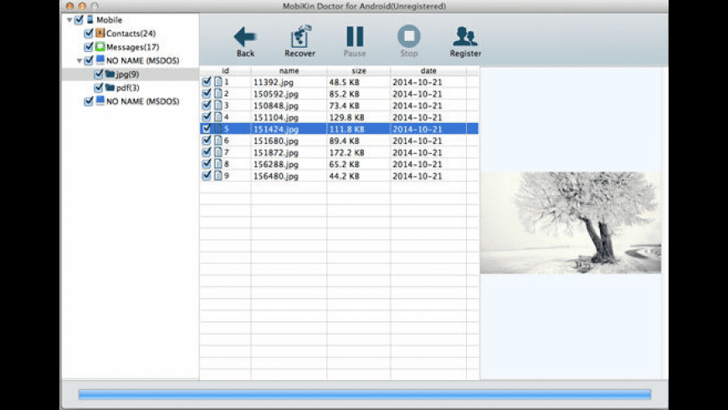This screenshot has width=728, height=410.
Task: Select the Contacts(24) tree item
Action: coord(131,33)
